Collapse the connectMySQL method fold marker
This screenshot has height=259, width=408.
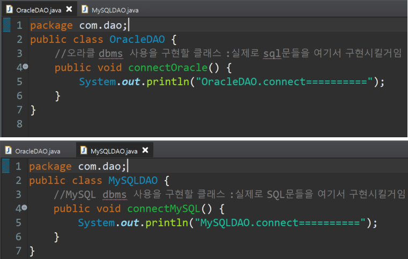25,208
